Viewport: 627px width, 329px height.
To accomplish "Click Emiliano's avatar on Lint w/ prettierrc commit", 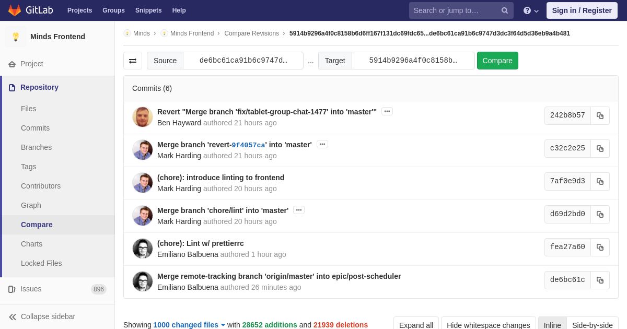I will coord(143,249).
